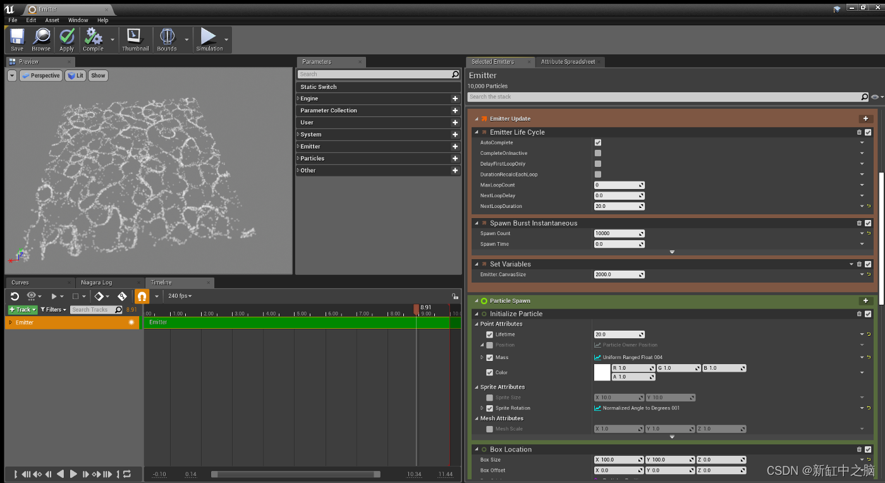
Task: Uncheck the Mass attribute checkbox
Action: point(489,358)
